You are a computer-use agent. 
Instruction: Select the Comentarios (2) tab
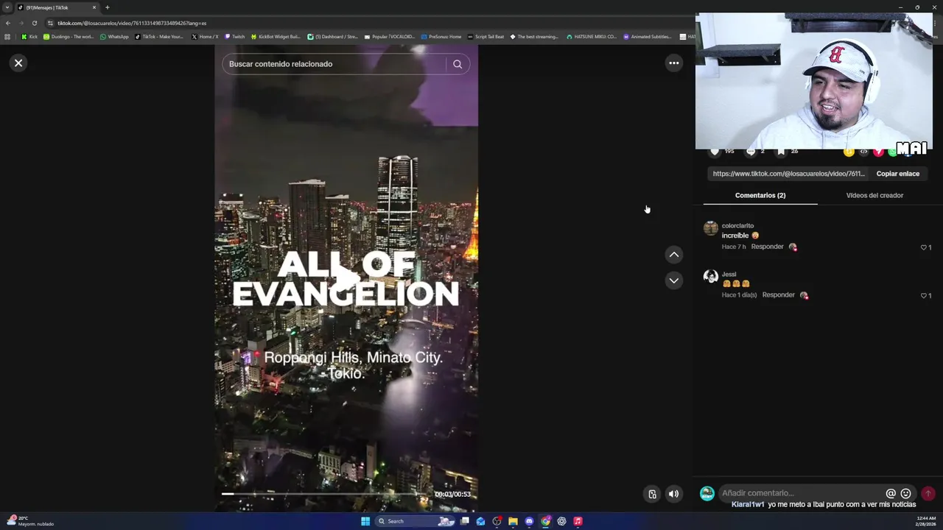tap(760, 195)
